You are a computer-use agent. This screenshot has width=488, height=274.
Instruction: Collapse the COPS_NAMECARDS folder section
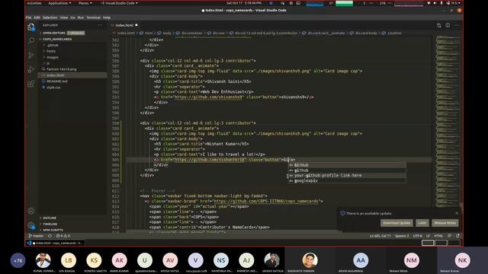click(73, 39)
